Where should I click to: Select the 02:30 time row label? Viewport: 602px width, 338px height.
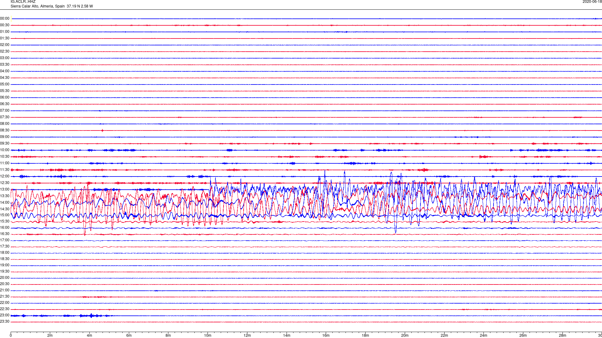pyautogui.click(x=5, y=51)
